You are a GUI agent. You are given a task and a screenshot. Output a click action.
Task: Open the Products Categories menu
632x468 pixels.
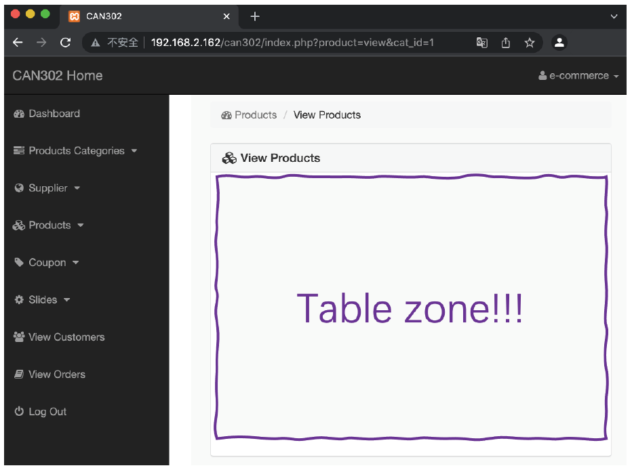(x=75, y=151)
